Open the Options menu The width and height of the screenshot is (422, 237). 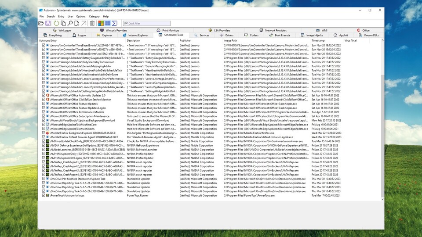pos(81,16)
